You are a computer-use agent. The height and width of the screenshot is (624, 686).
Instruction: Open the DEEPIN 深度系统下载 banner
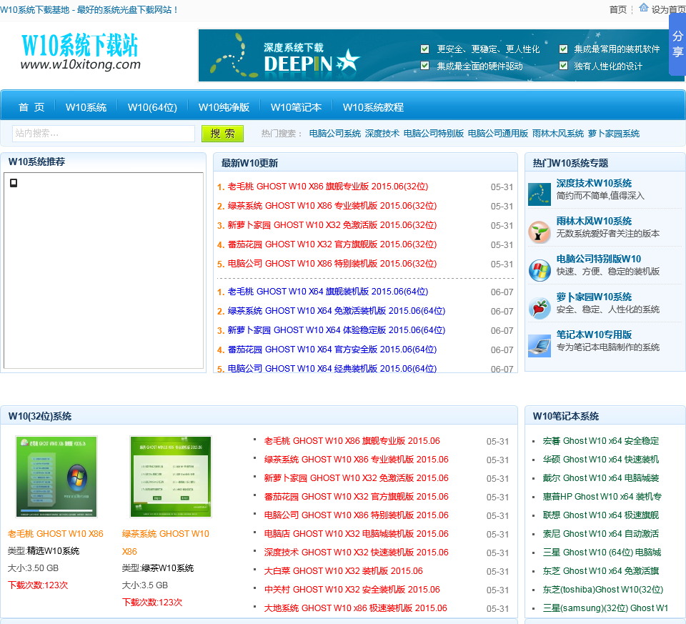pyautogui.click(x=442, y=55)
